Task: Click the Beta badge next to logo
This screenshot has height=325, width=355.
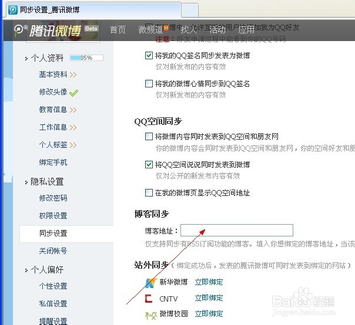Action: [x=91, y=29]
